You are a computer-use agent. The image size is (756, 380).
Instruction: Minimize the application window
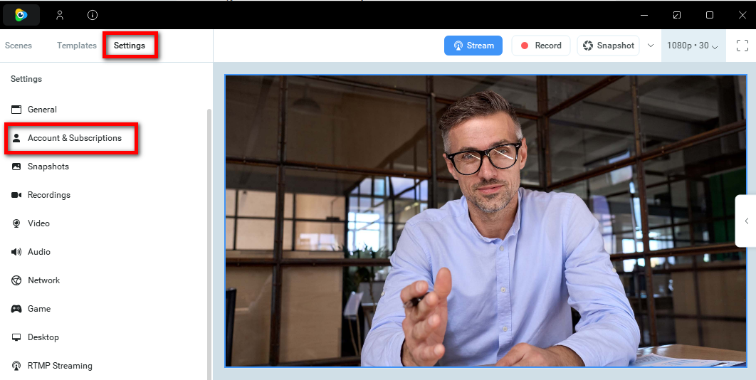point(644,15)
